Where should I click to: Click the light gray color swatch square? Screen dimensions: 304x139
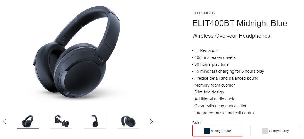265,131
